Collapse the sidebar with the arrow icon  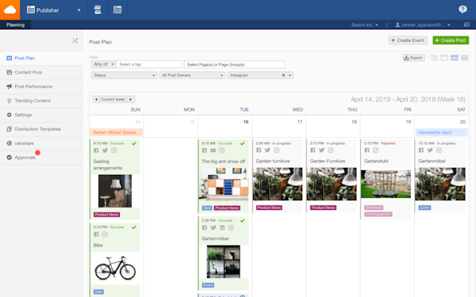point(75,40)
